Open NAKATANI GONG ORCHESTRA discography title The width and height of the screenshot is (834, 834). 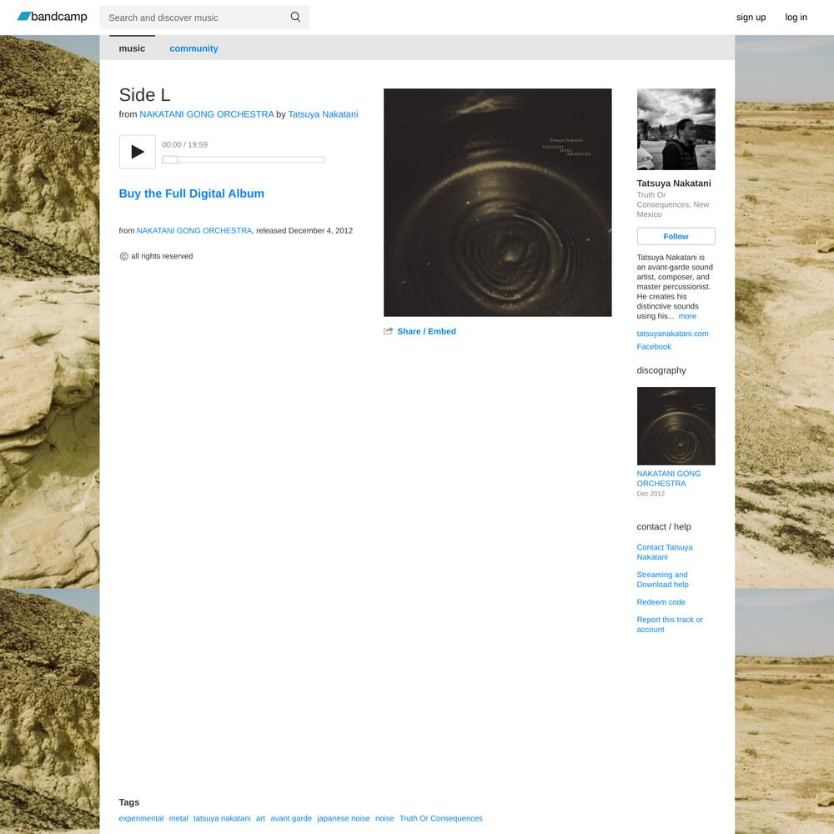(669, 479)
